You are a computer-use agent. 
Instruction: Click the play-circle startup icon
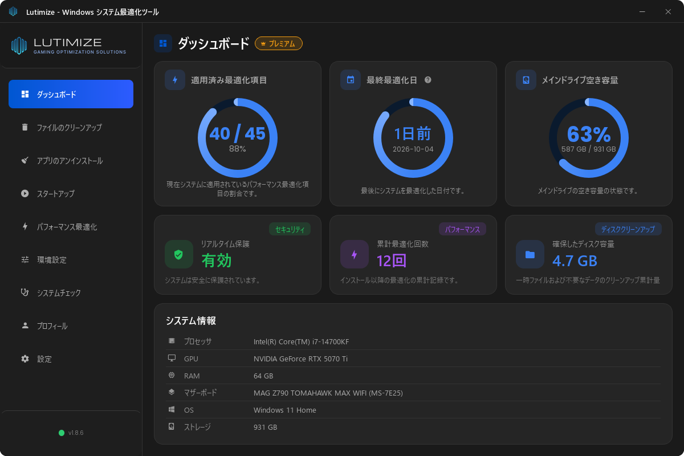[x=25, y=193]
